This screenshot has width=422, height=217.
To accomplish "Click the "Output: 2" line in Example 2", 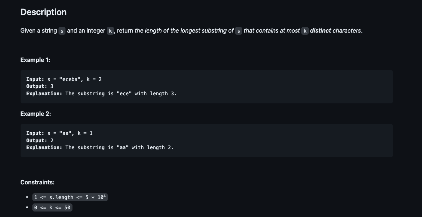I will point(40,140).
